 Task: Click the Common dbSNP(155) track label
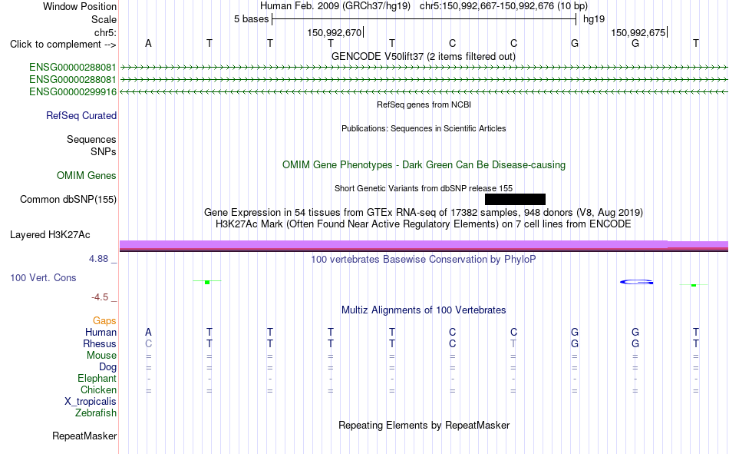point(68,199)
